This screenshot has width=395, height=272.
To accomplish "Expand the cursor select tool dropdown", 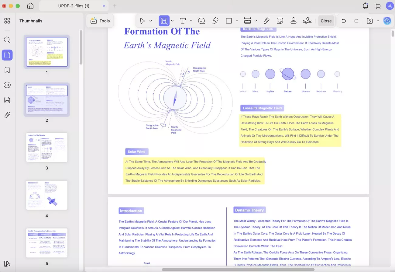I will coord(151,21).
